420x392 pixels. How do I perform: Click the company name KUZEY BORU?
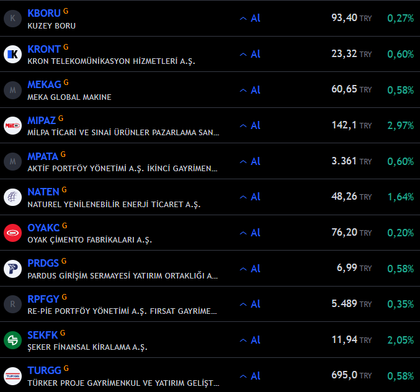[x=51, y=25]
